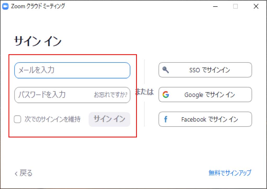Click the greyed-out maximize square
This screenshot has height=189, width=267.
tap(235, 7)
